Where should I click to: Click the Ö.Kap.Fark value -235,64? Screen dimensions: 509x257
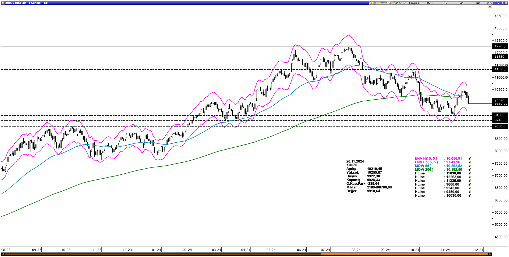(373, 183)
